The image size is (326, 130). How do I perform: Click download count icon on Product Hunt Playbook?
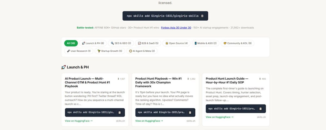189,79
